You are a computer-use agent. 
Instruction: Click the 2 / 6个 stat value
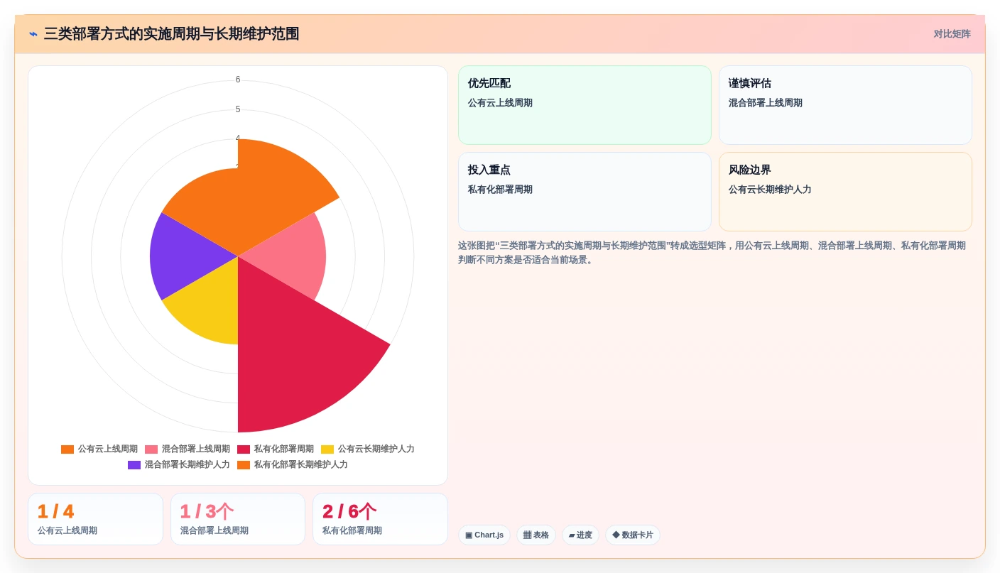pos(349,511)
